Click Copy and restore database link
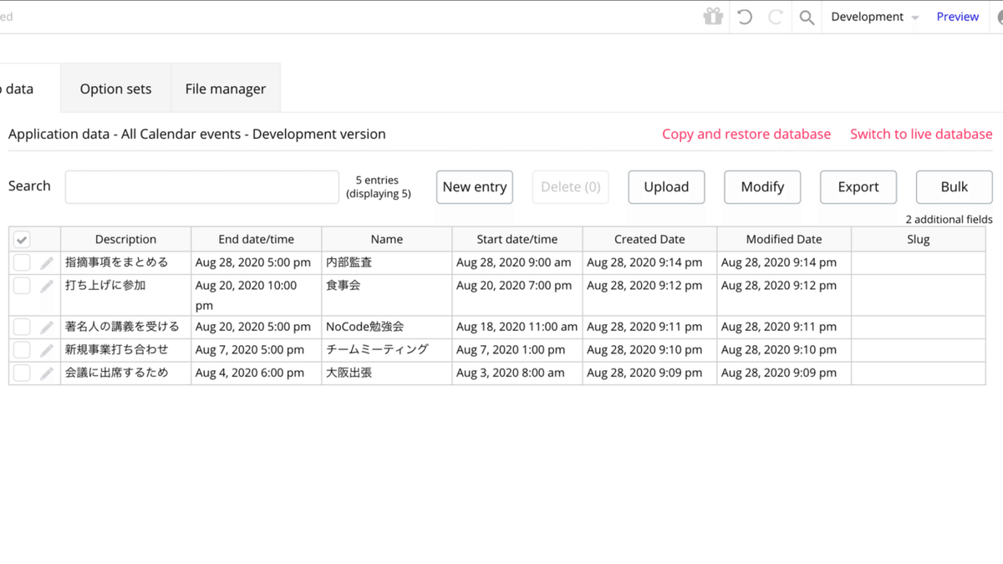 click(x=746, y=135)
